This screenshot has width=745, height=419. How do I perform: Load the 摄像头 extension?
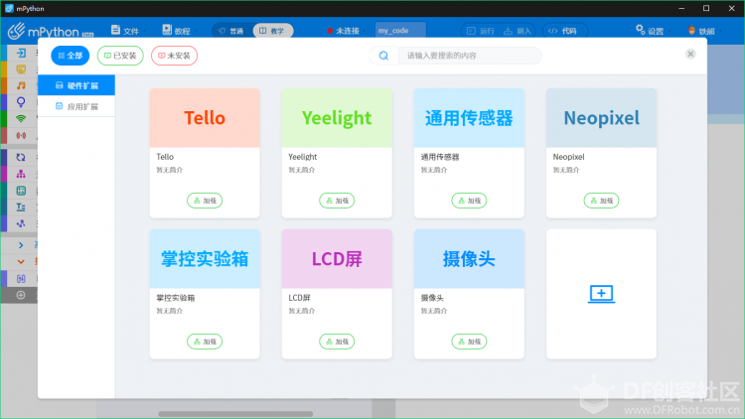(469, 342)
